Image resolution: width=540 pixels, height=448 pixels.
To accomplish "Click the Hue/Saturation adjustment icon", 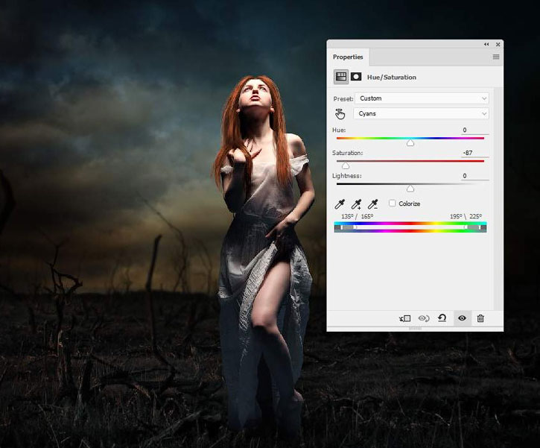I will tap(340, 77).
